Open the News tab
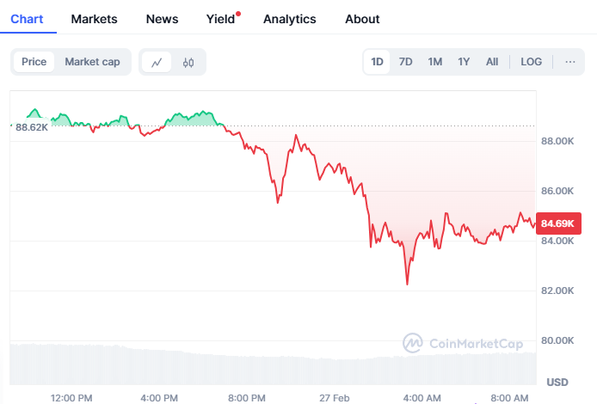Image resolution: width=597 pixels, height=404 pixels. coord(163,19)
